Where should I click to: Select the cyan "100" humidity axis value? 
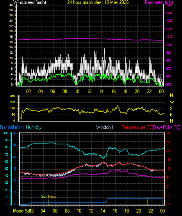(x=6, y=133)
